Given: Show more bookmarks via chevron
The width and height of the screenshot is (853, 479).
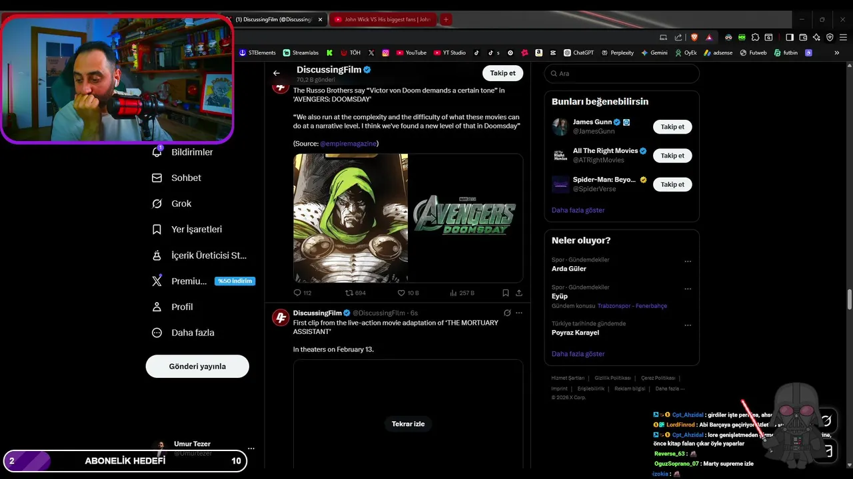Looking at the screenshot, I should pyautogui.click(x=837, y=53).
